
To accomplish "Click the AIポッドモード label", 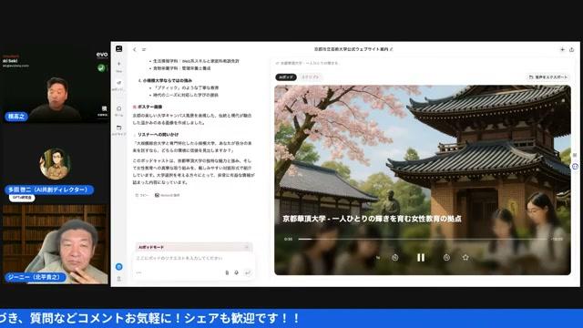I will coord(151,247).
